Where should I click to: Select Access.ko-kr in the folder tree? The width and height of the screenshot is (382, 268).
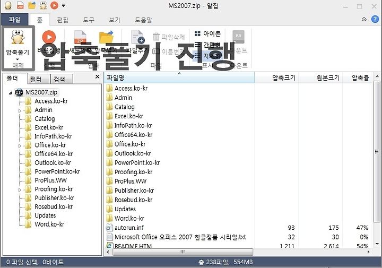51,101
